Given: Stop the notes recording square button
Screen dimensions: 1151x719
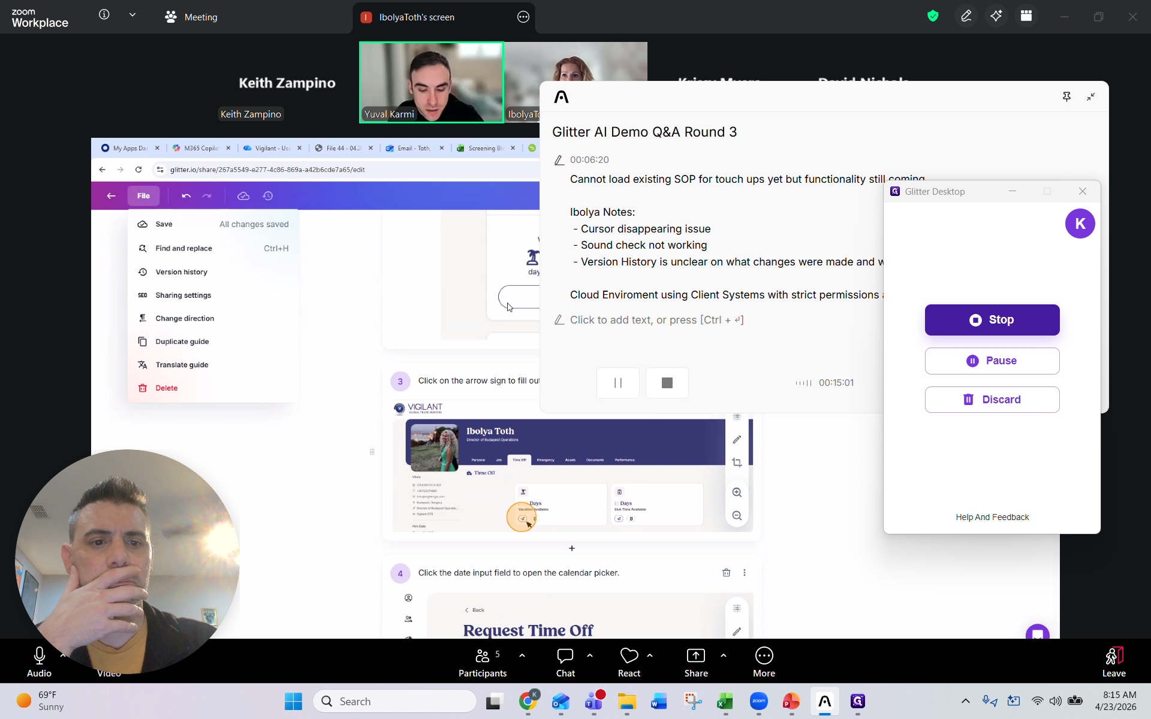Looking at the screenshot, I should (667, 383).
